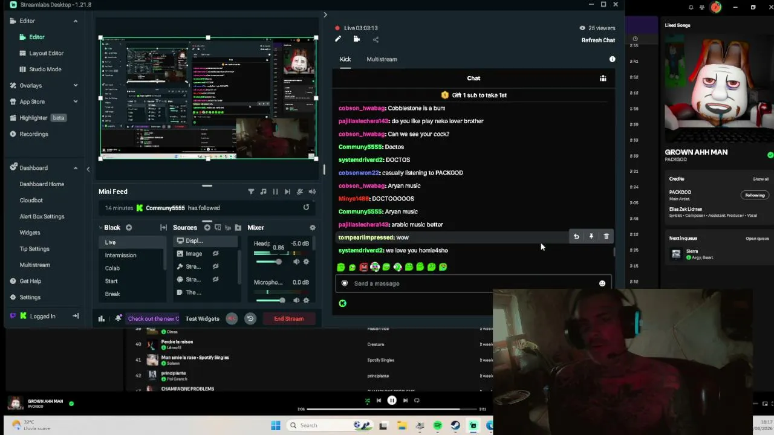This screenshot has width=774, height=435.
Task: Mute event sounds using the crossed-out Mini Feed icon
Action: (300, 192)
